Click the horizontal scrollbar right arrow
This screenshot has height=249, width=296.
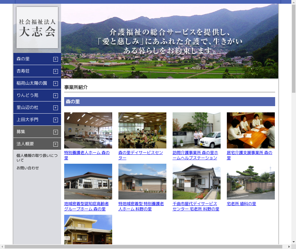[x=289, y=247]
